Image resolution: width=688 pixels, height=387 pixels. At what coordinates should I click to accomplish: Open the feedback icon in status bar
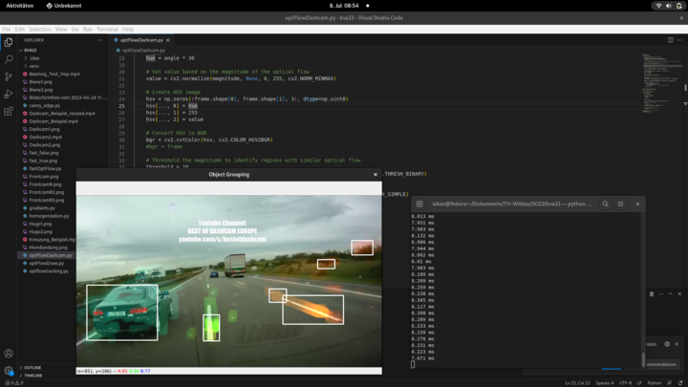pos(669,383)
